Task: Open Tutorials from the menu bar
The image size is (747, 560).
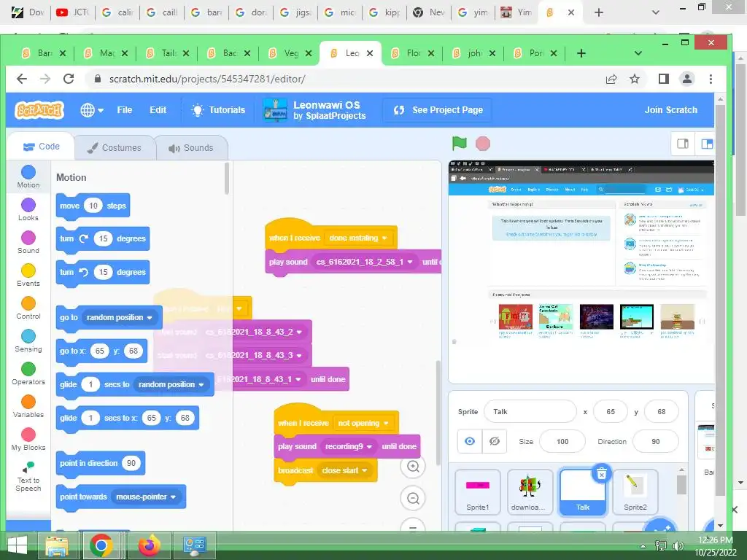Action: [x=218, y=110]
